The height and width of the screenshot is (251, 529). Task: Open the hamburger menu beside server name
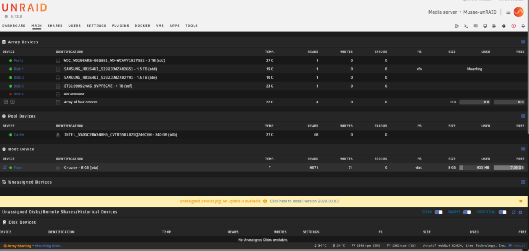[x=508, y=12]
